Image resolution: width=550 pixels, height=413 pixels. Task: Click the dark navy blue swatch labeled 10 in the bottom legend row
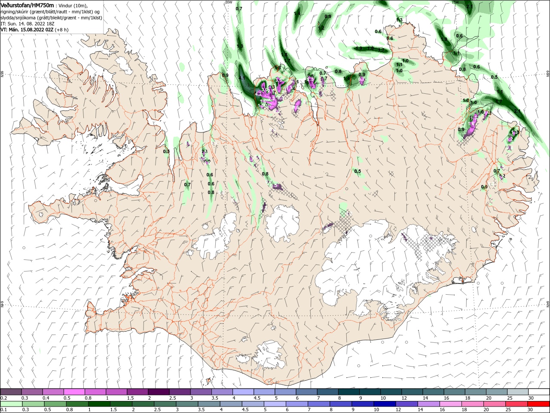[384, 404]
